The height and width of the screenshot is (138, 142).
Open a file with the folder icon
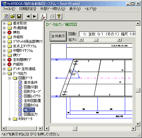13,16
